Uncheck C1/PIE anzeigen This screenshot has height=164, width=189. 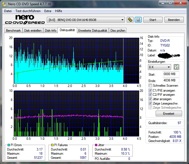(150, 90)
